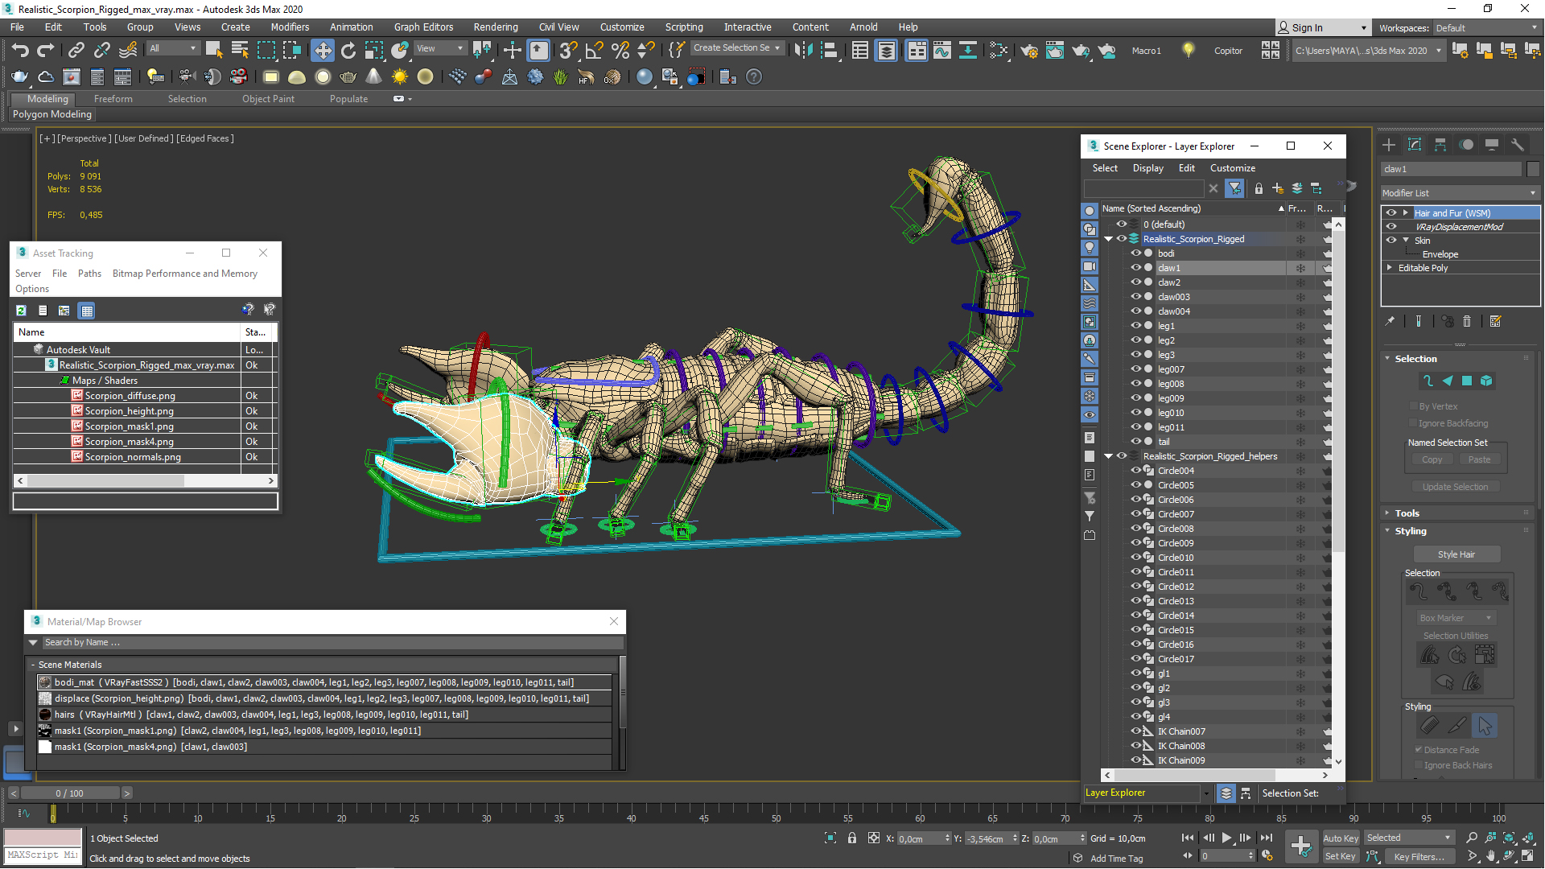
Task: Collapse the Realistic_Scorpion_Rigged layer
Action: click(x=1108, y=239)
